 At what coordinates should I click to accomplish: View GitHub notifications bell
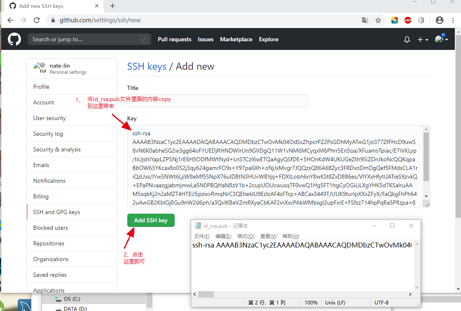click(x=407, y=40)
